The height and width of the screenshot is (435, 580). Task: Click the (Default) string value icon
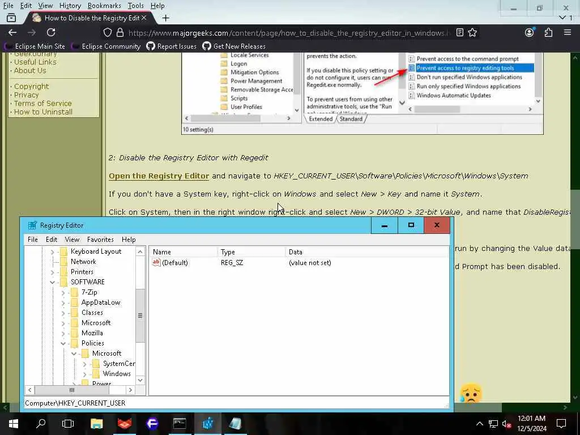point(156,262)
